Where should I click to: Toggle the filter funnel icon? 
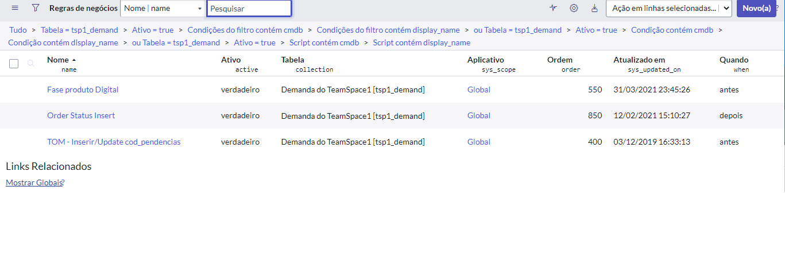(x=36, y=8)
